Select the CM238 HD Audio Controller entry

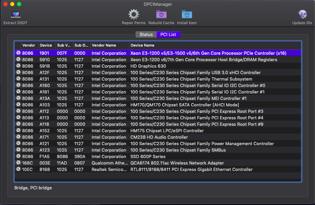click(x=159, y=137)
